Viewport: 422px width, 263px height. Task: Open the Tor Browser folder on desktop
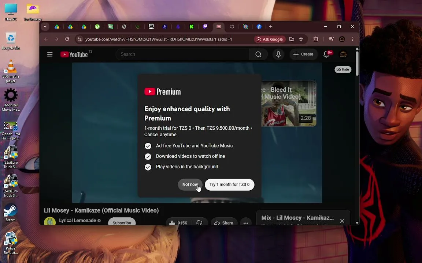pos(33,12)
